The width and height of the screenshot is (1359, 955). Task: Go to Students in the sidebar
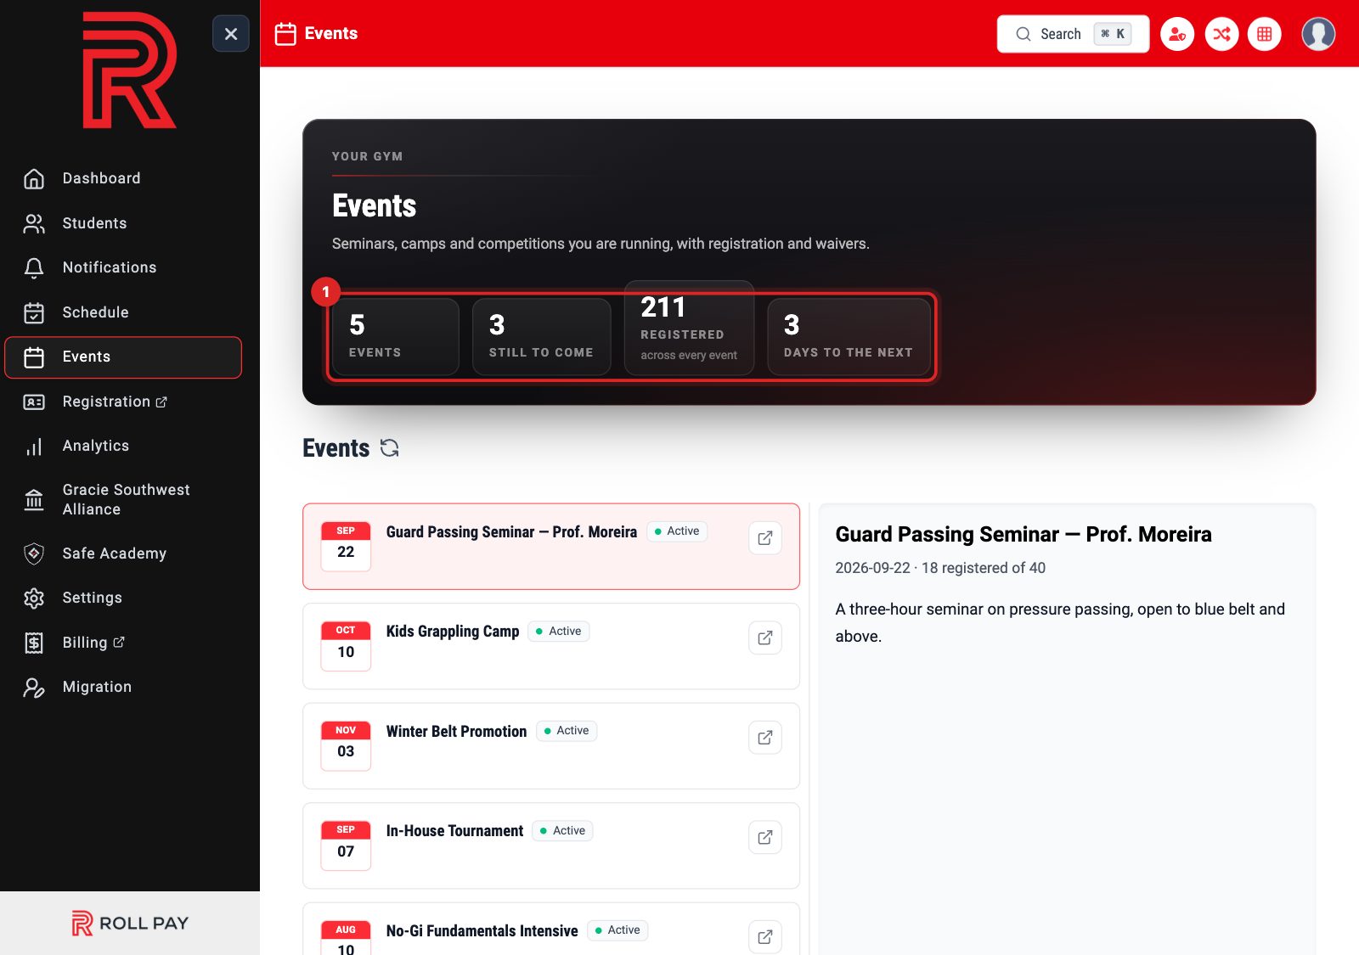[123, 223]
